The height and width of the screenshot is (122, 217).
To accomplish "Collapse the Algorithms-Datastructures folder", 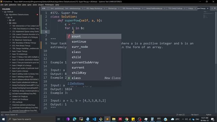I will click(4, 15).
